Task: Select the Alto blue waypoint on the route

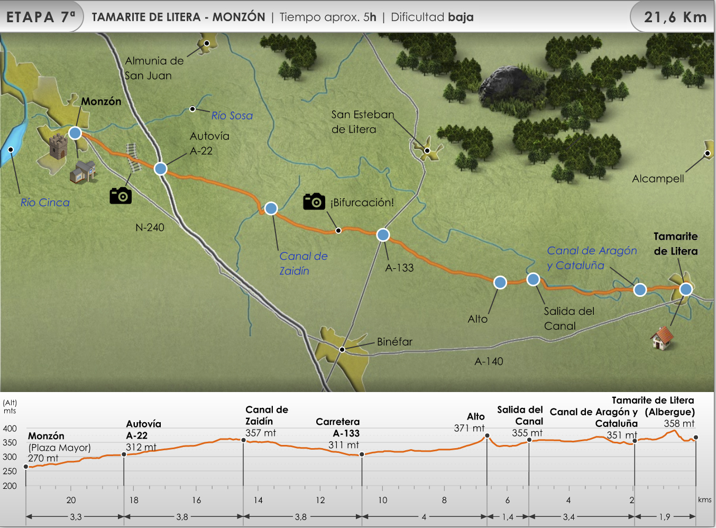Action: 500,283
